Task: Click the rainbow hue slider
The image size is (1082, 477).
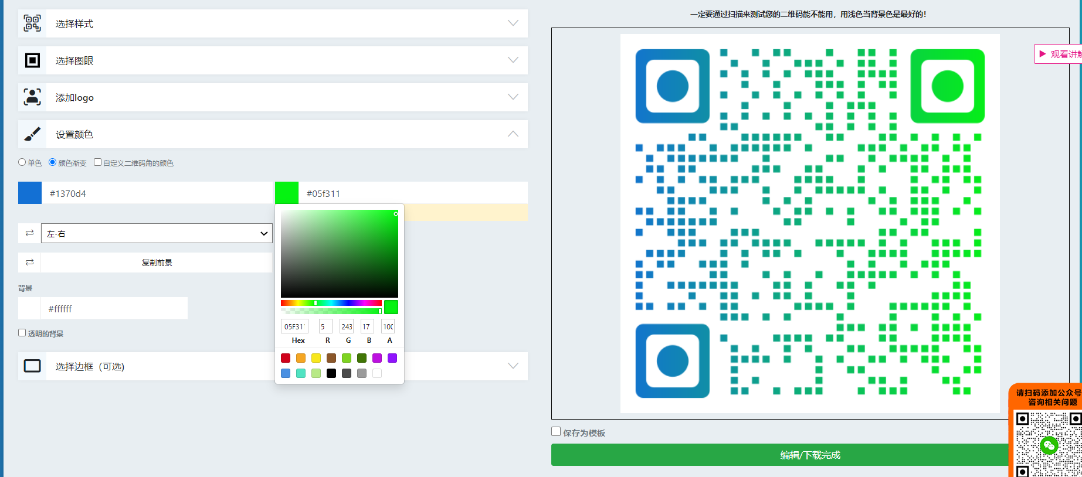Action: (331, 303)
